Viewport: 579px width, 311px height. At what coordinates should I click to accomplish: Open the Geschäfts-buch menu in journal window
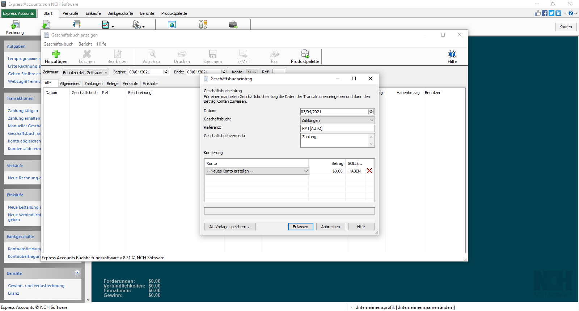click(x=59, y=44)
